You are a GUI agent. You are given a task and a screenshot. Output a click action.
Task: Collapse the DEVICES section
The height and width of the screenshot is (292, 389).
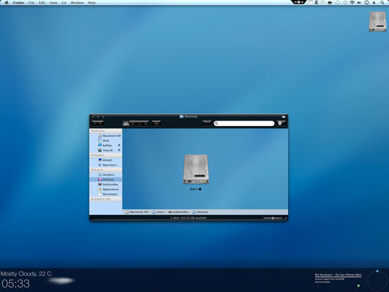[x=92, y=131]
